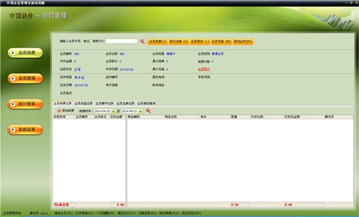Screen dimensions: 359x217
Task: Click the 商品名称 column header
Action: tap(171, 117)
